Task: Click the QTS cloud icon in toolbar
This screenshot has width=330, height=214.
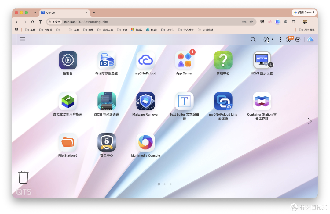Action: 310,40
